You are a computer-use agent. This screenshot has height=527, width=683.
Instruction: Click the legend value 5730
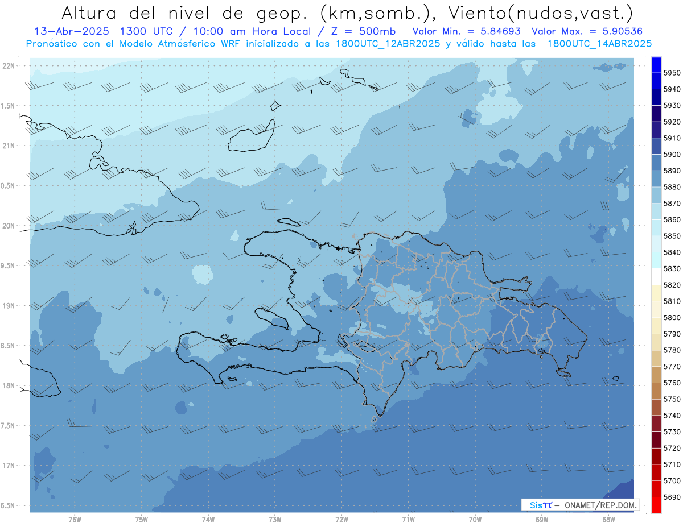click(672, 431)
